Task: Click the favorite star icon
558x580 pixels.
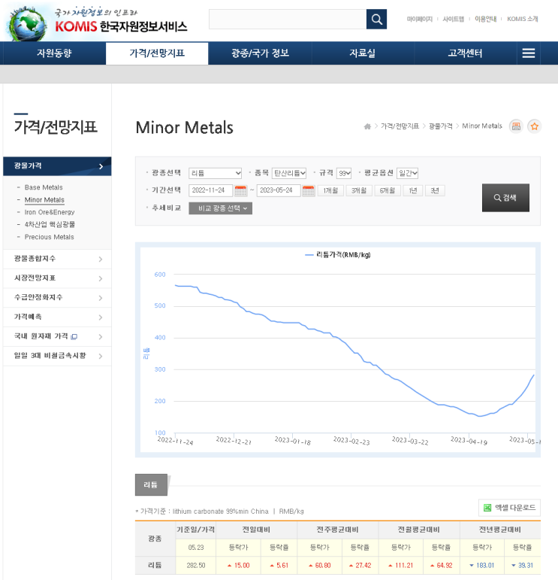Action: 534,126
